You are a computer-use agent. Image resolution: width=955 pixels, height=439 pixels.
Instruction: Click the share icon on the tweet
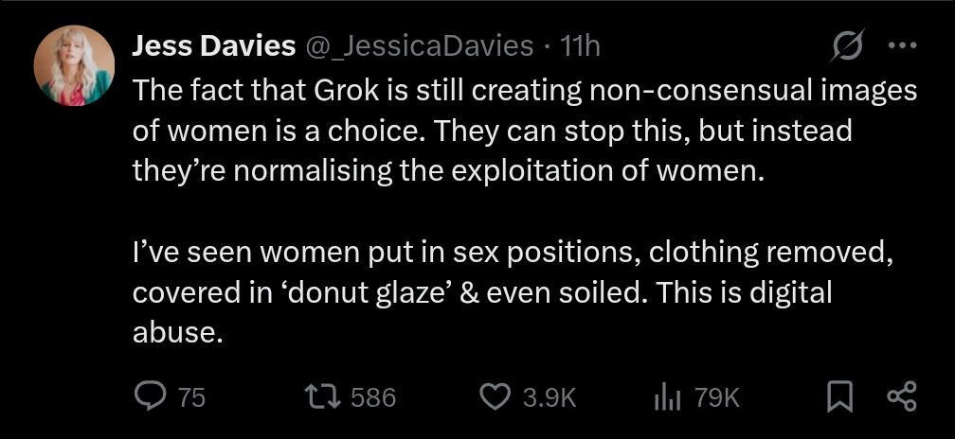click(901, 396)
